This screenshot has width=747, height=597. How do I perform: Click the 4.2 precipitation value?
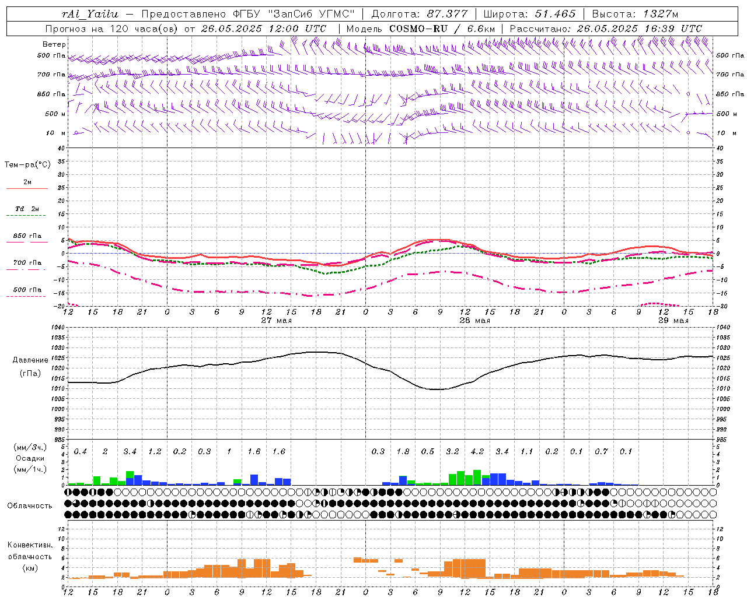(x=477, y=451)
